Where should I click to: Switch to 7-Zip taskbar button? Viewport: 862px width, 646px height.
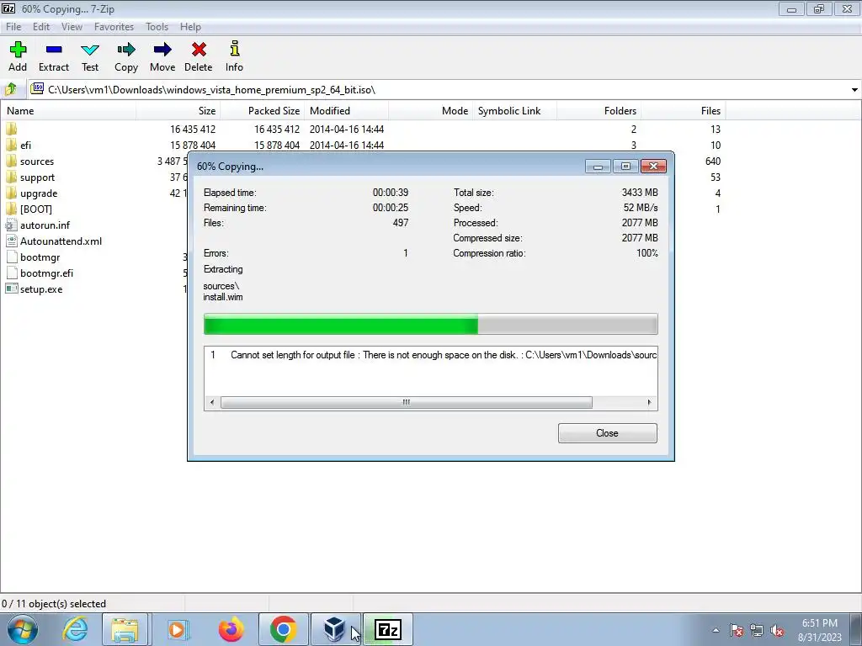[x=387, y=629]
